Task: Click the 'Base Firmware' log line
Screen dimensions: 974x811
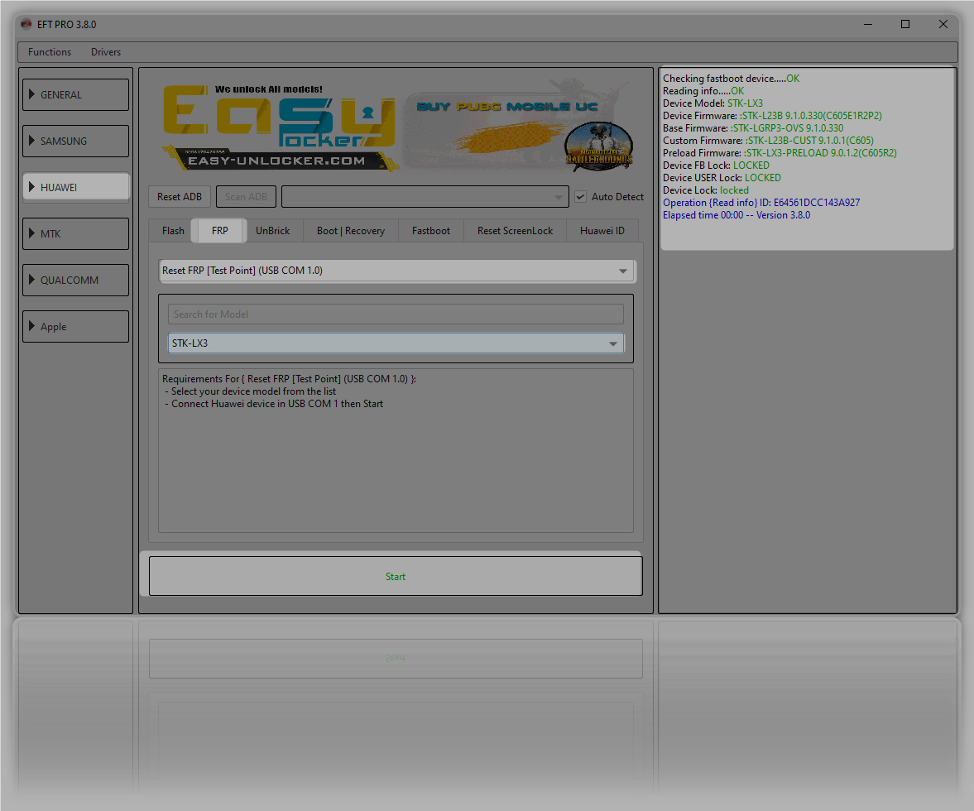Action: (x=753, y=128)
